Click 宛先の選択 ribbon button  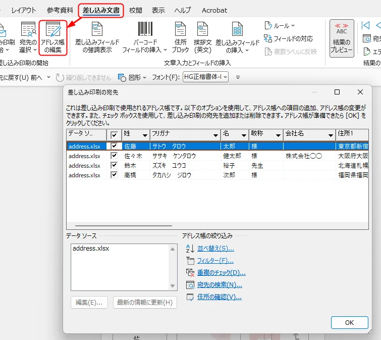[x=28, y=38]
